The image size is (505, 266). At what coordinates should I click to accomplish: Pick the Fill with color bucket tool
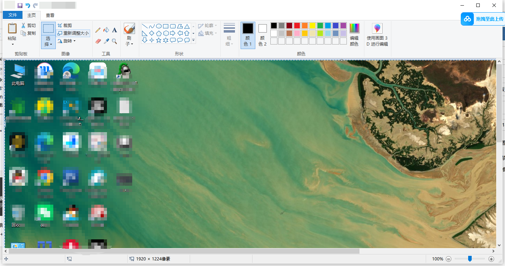pos(106,30)
